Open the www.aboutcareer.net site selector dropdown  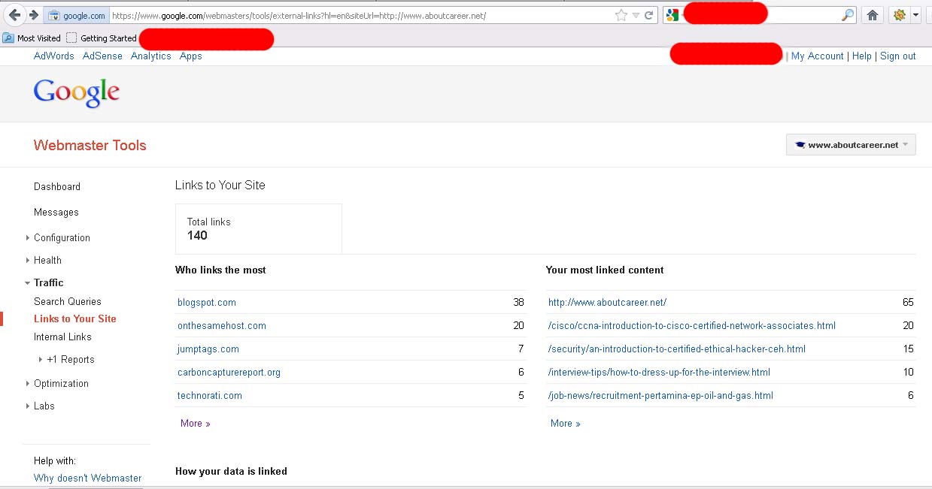coord(851,145)
